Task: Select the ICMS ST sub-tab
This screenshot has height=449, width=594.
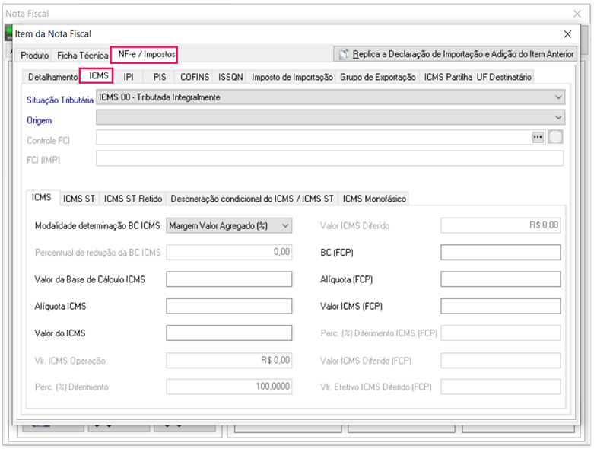Action: click(x=79, y=199)
